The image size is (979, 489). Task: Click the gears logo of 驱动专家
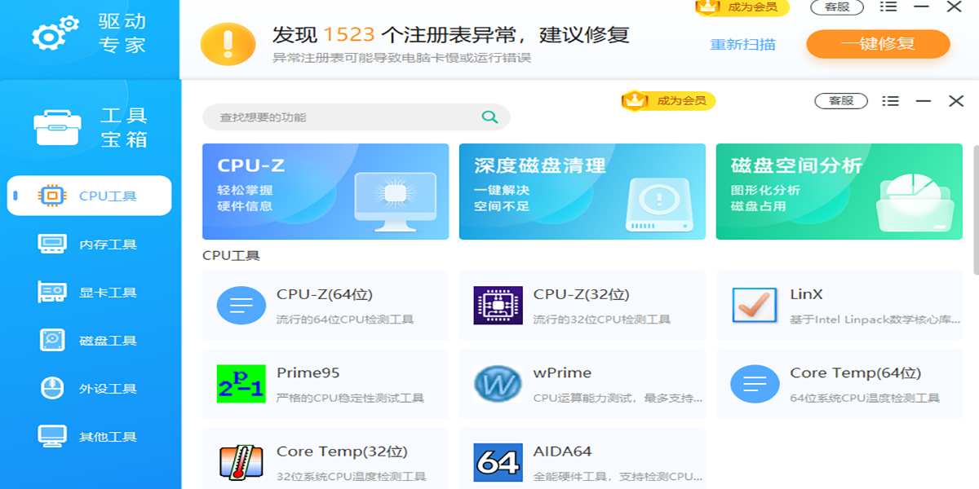[55, 33]
